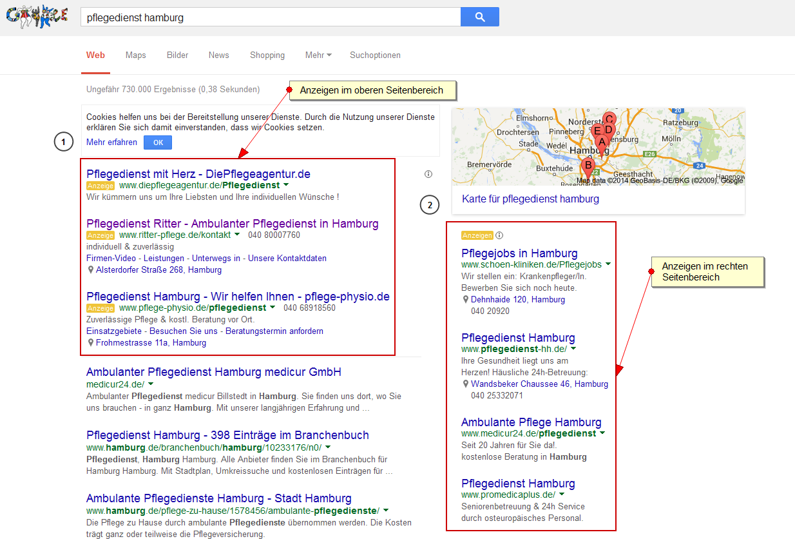Viewport: 795px width, 539px height.
Task: Switch to the Bilder tab
Action: tap(177, 55)
